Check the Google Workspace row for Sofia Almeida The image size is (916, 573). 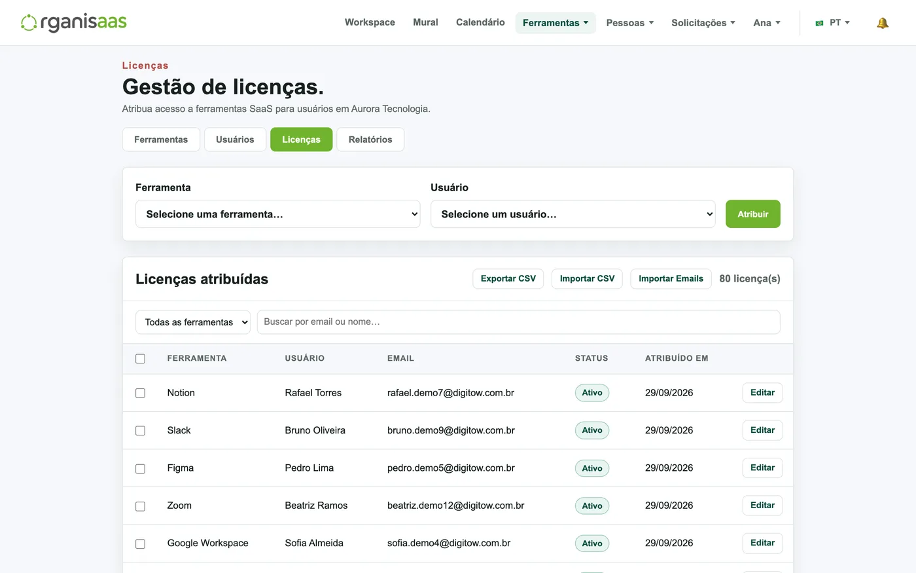pyautogui.click(x=140, y=544)
